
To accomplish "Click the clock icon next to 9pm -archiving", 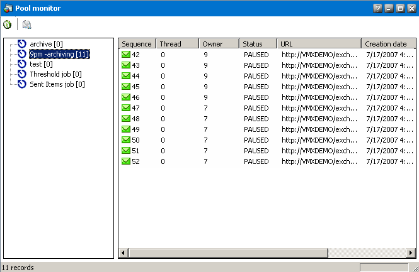I will pos(22,54).
